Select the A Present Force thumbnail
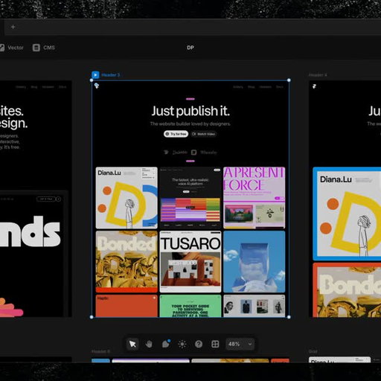The height and width of the screenshot is (381, 381). (x=254, y=198)
